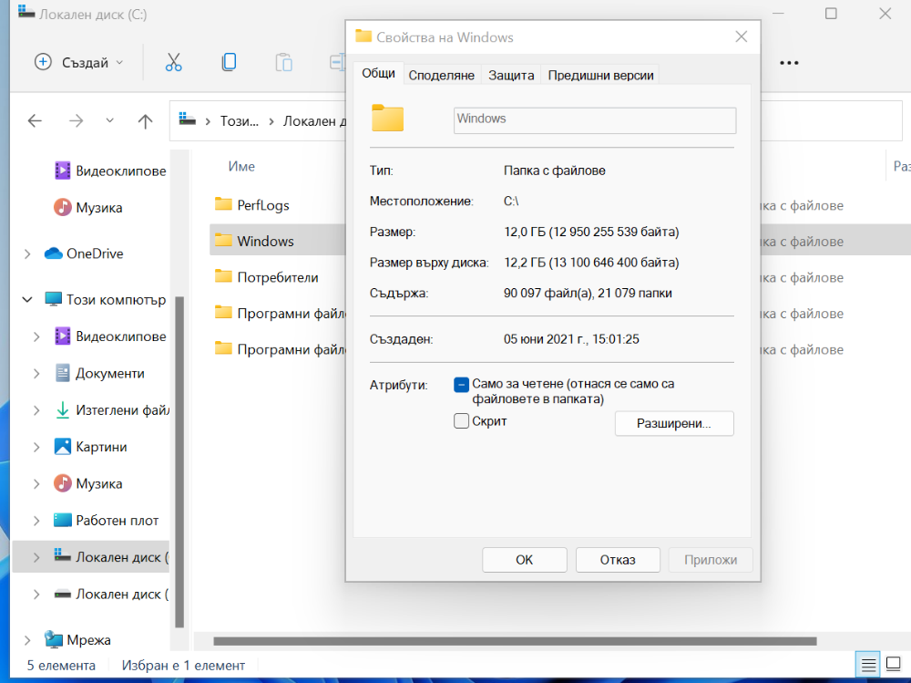Open the Защита tab
The width and height of the screenshot is (911, 683).
point(511,75)
